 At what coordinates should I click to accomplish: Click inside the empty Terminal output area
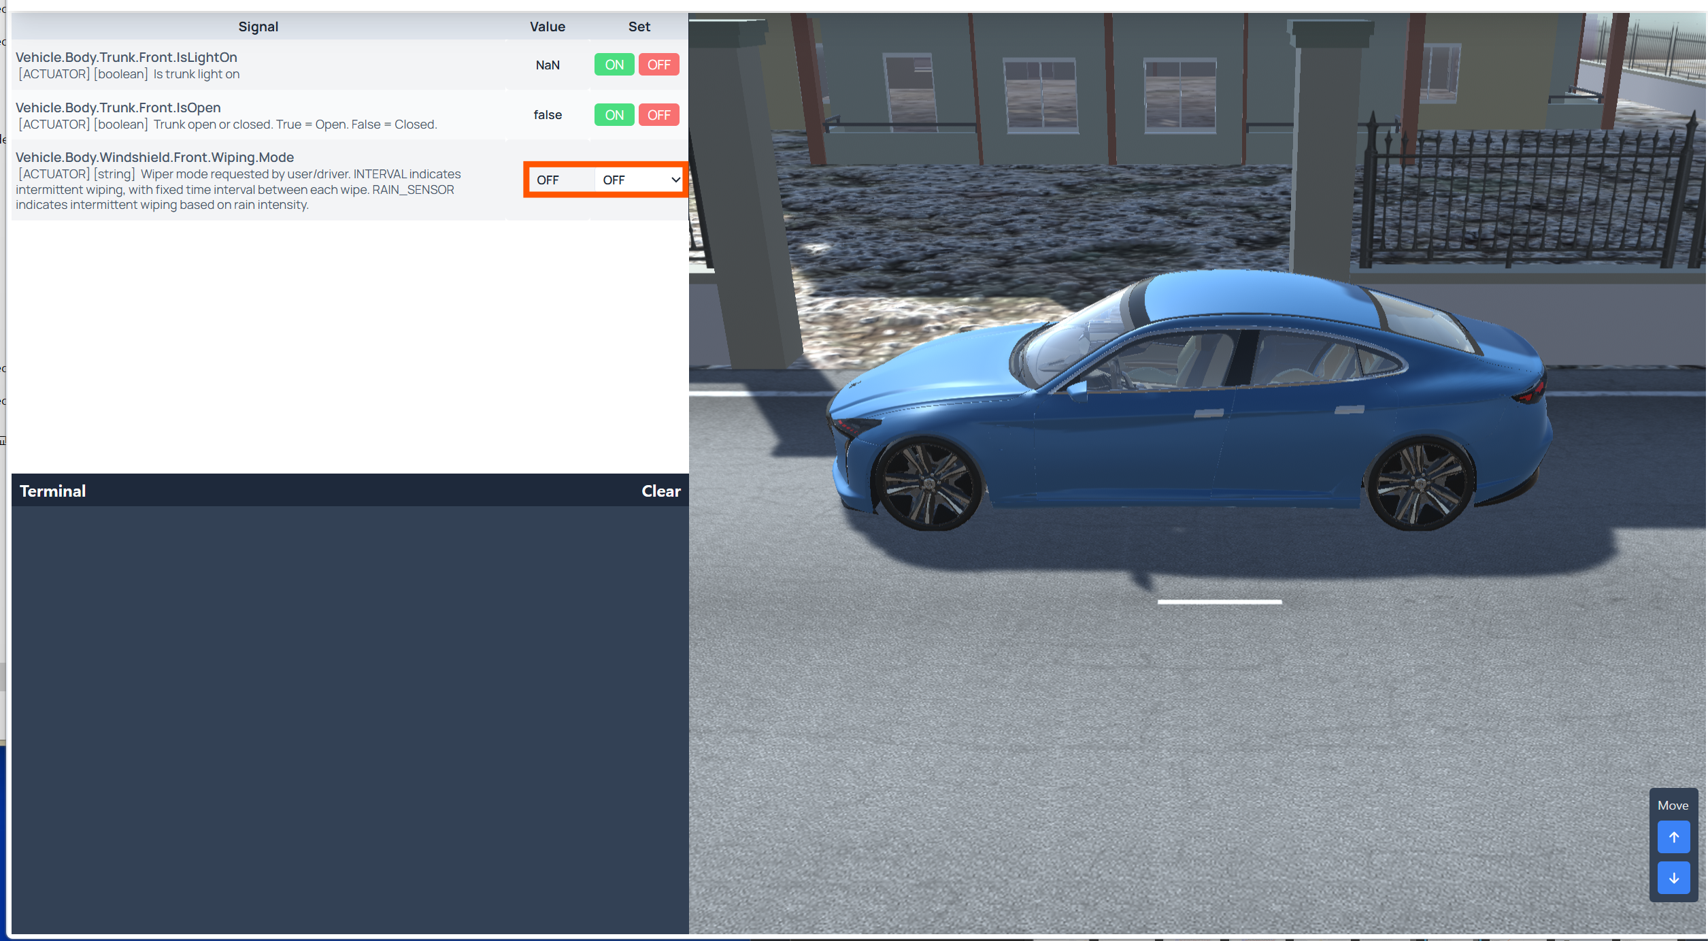350,714
